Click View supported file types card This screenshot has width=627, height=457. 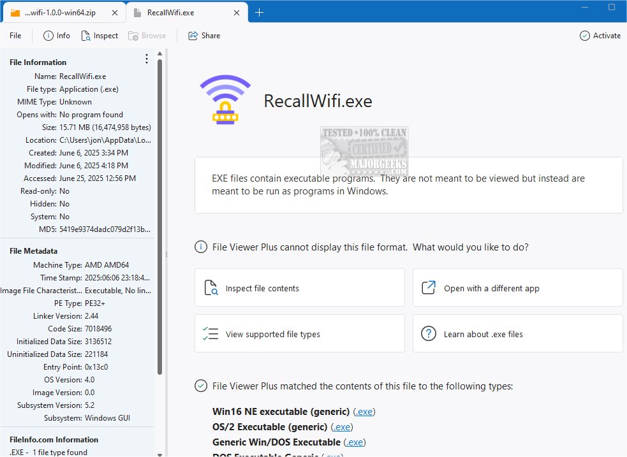(x=300, y=333)
